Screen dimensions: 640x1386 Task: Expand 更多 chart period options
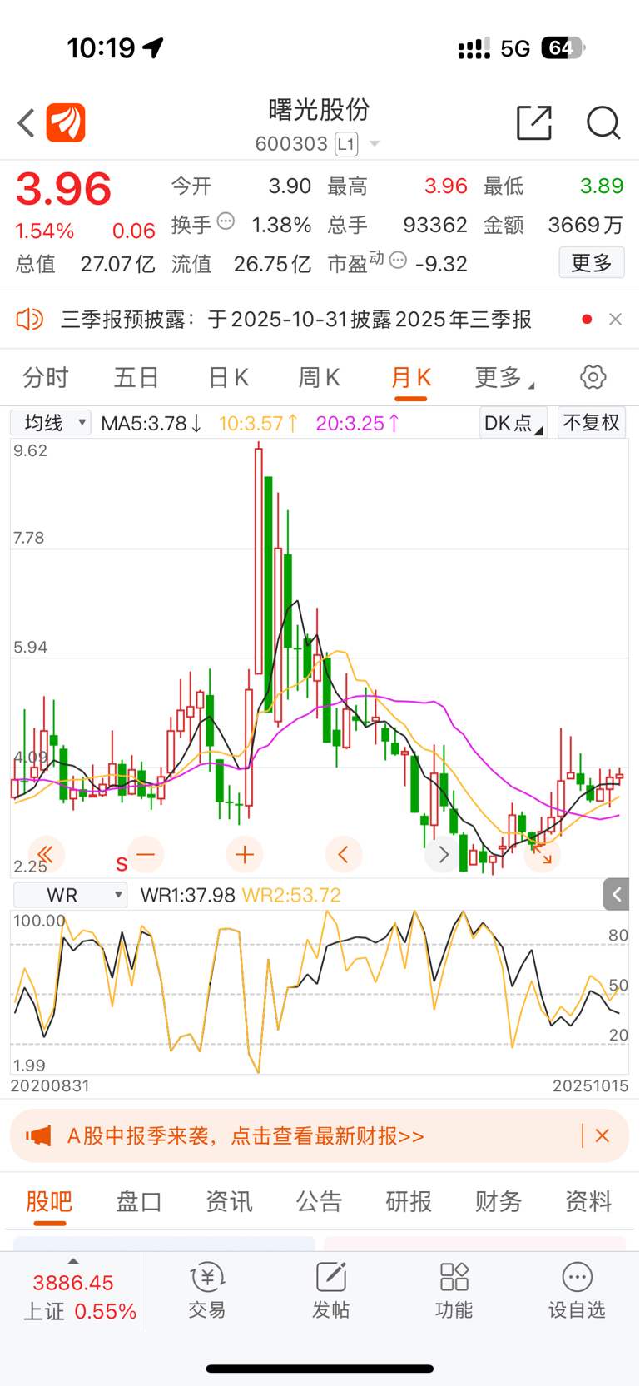pyautogui.click(x=503, y=378)
